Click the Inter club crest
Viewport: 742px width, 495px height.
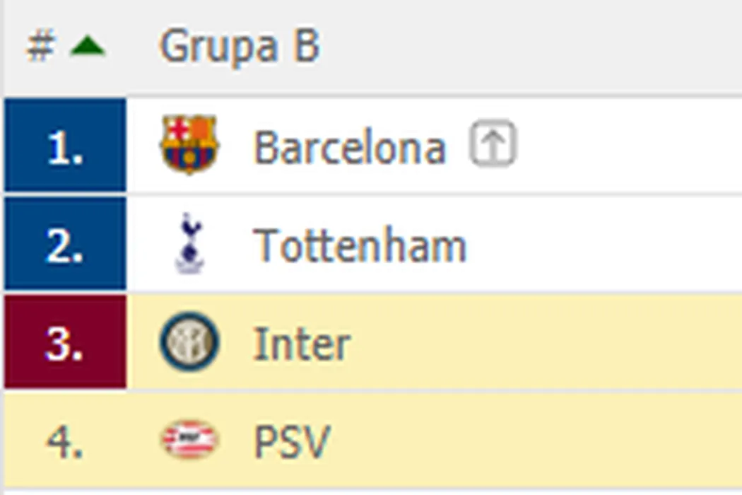click(189, 342)
